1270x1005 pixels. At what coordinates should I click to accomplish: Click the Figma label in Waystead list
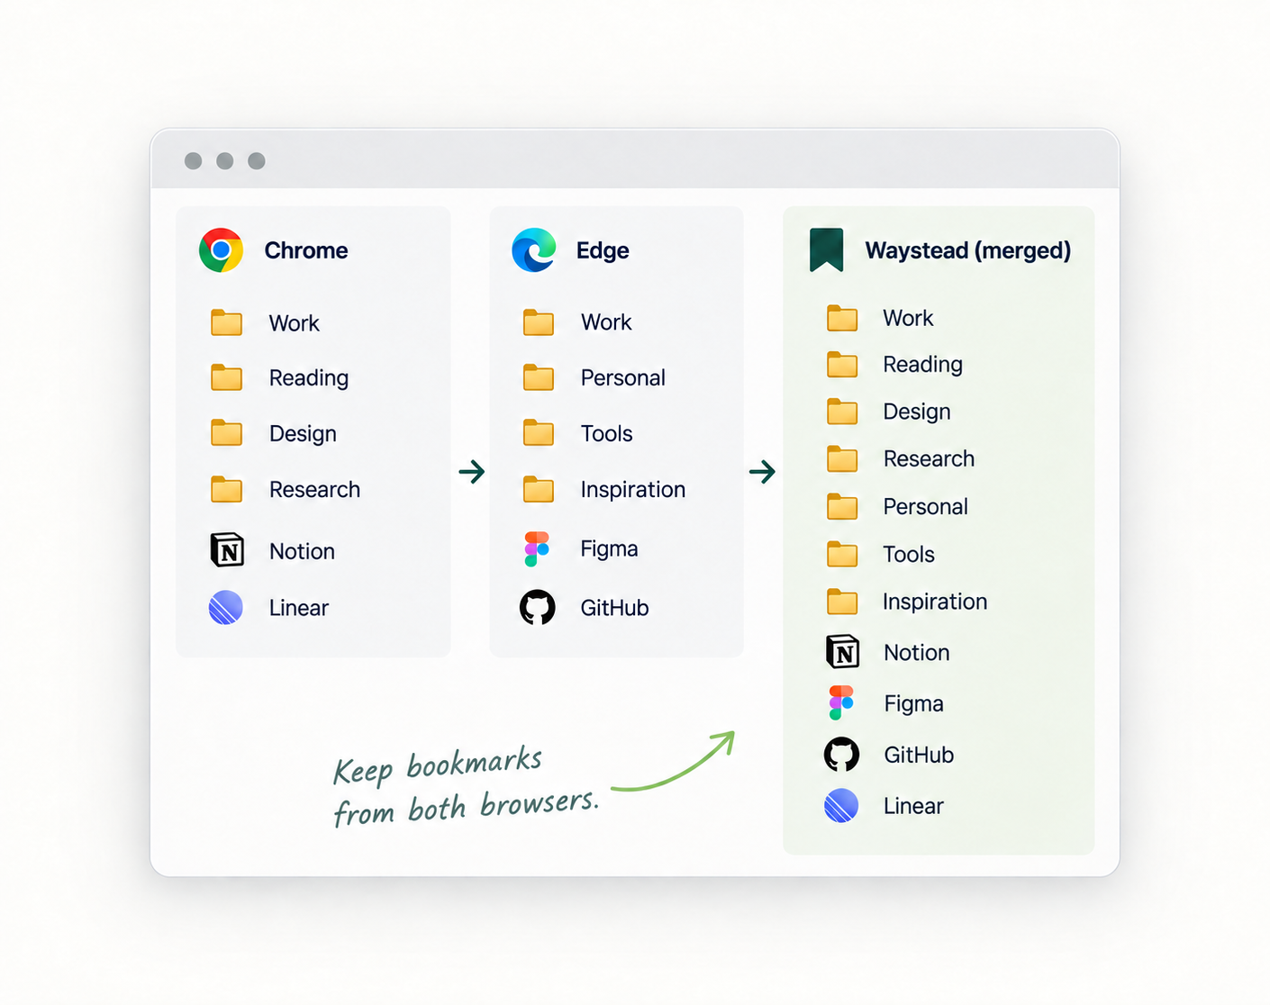tap(914, 703)
